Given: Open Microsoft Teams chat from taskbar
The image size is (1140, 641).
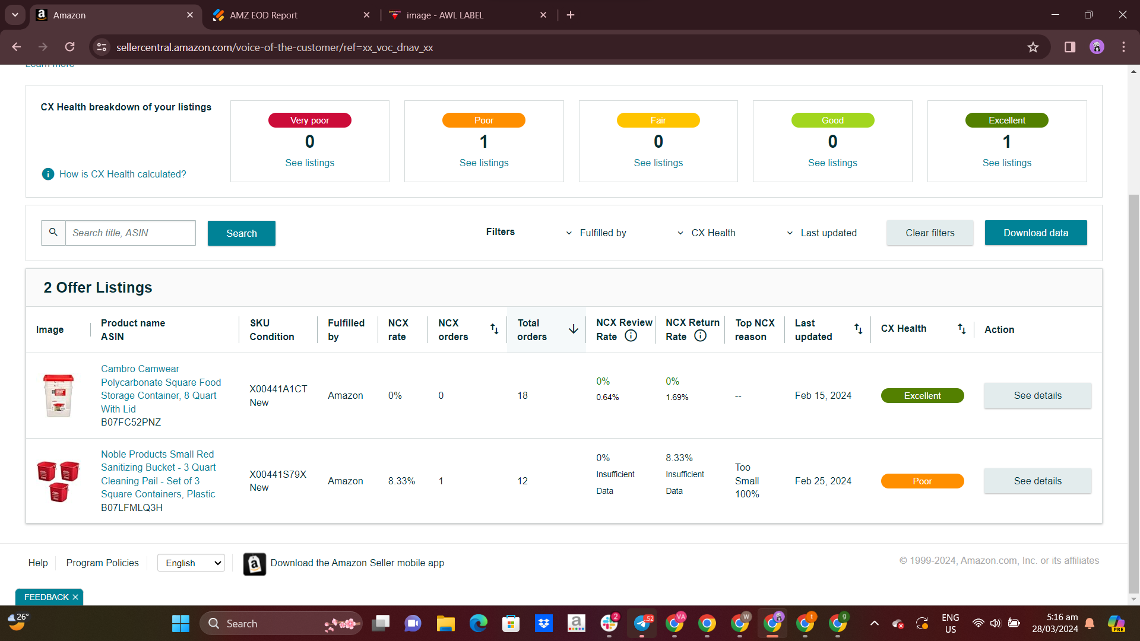Looking at the screenshot, I should (413, 623).
